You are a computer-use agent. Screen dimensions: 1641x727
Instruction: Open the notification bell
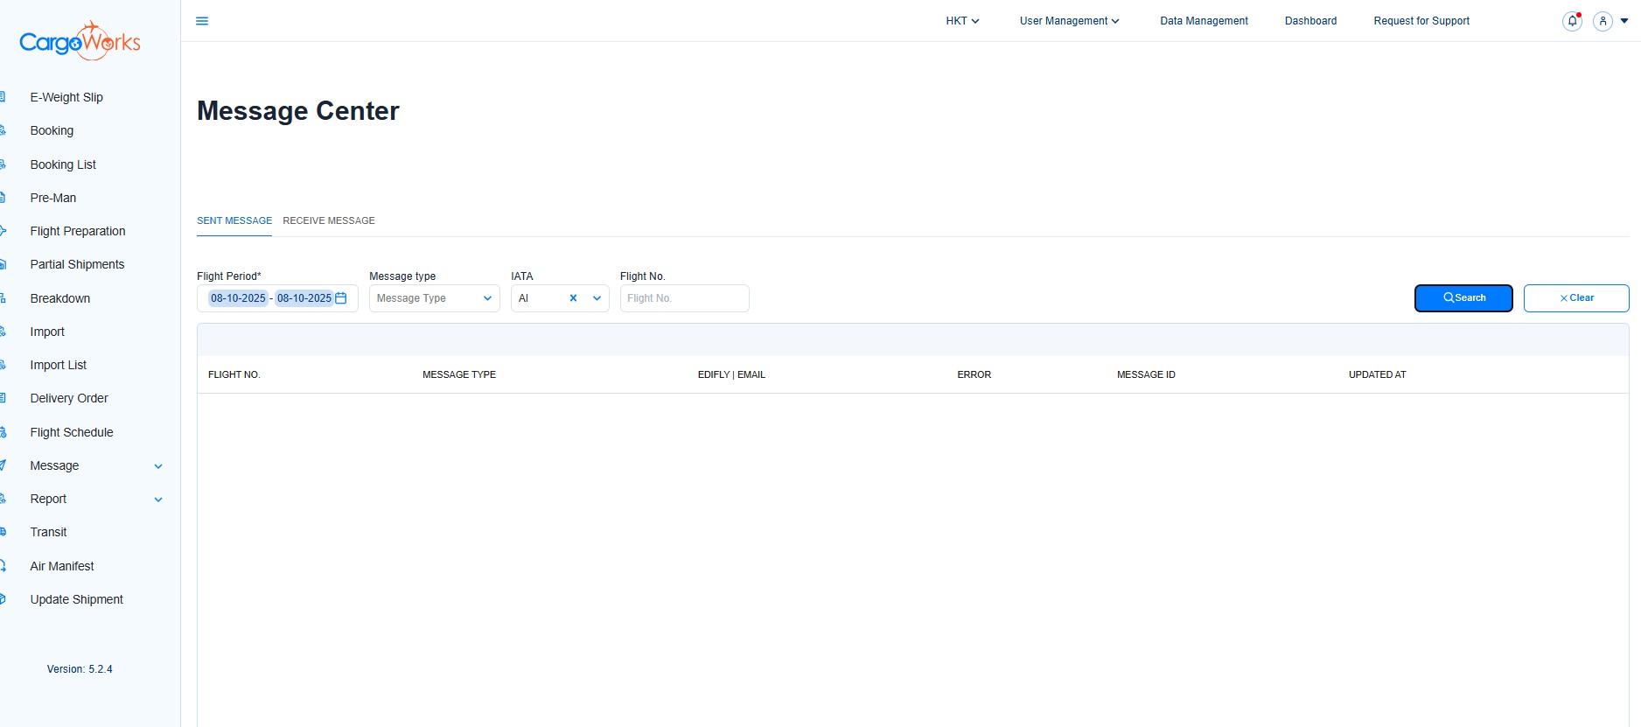click(1572, 21)
